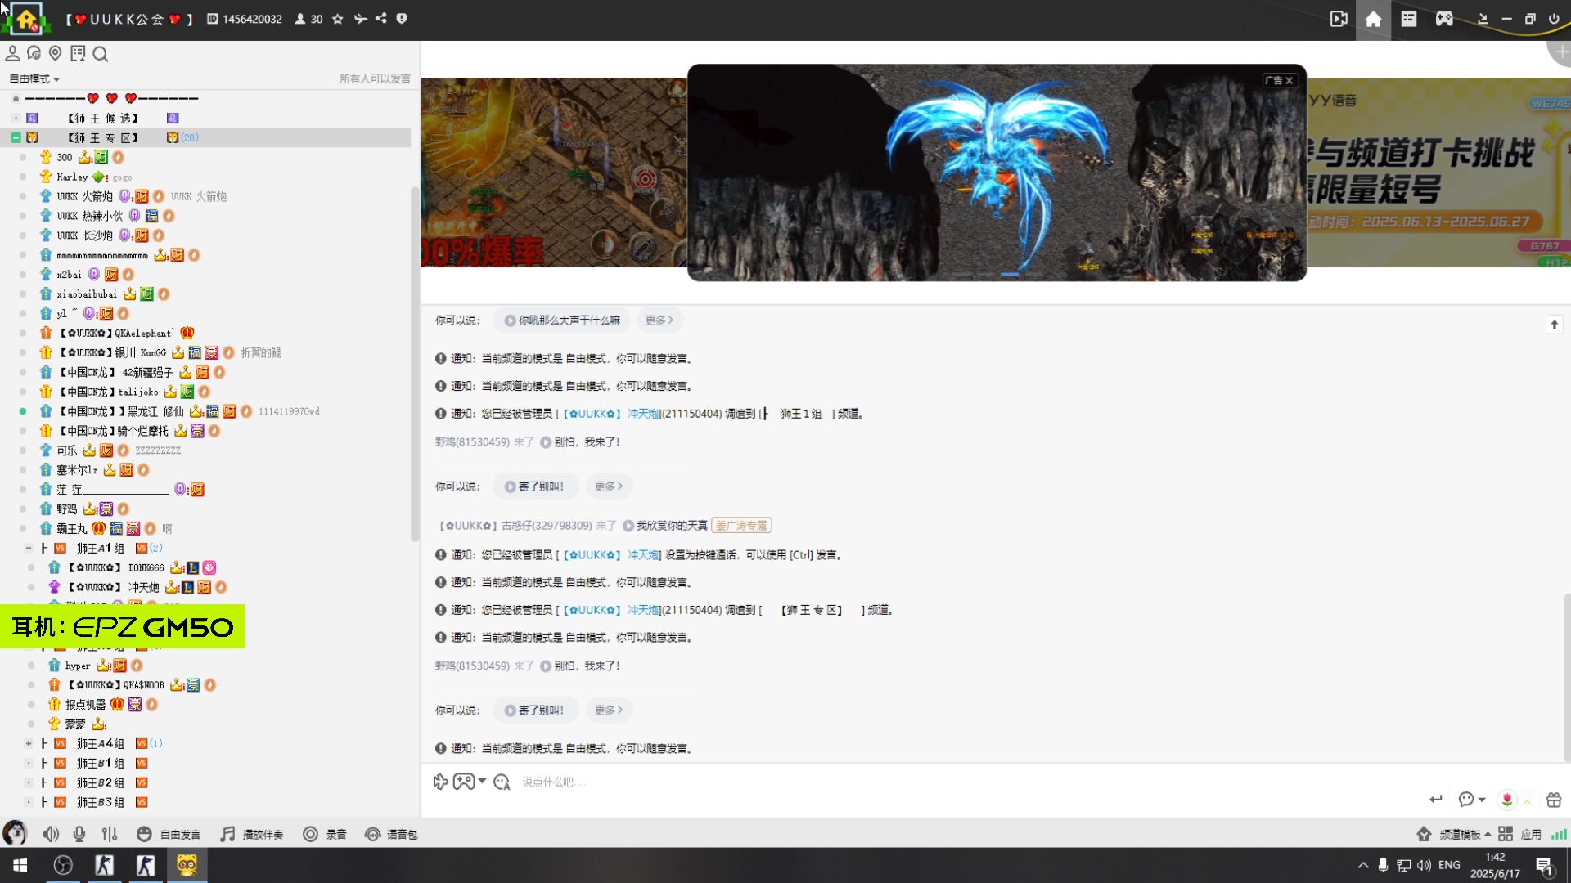The height and width of the screenshot is (883, 1571).
Task: Show hidden system tray icons
Action: [1362, 865]
